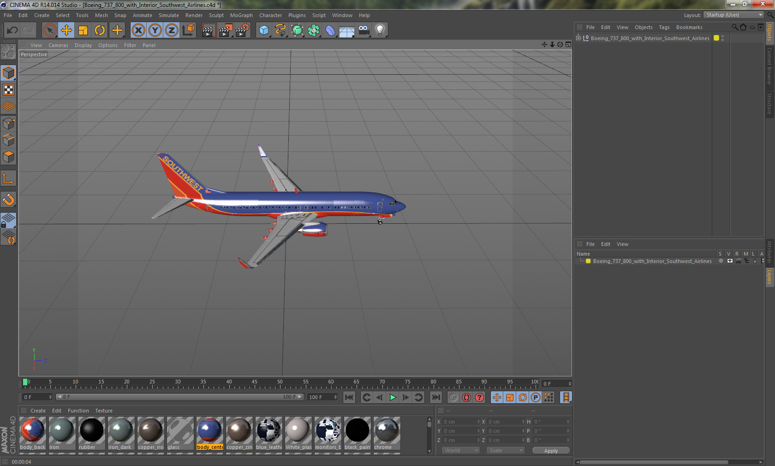Image resolution: width=775 pixels, height=466 pixels.
Task: Toggle position keyframe recording
Action: (x=497, y=397)
